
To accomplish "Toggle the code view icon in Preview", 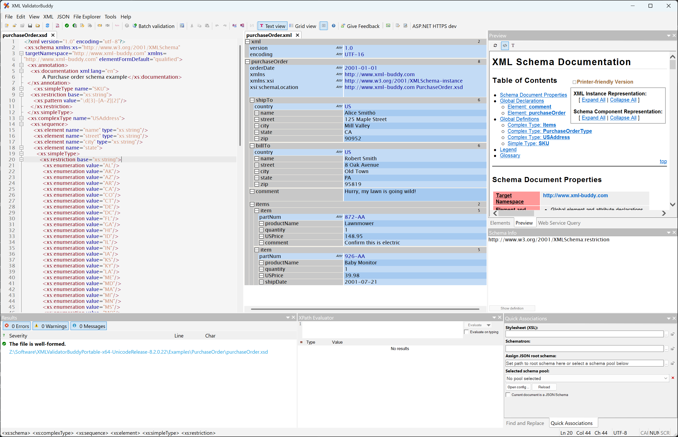I will pyautogui.click(x=505, y=45).
